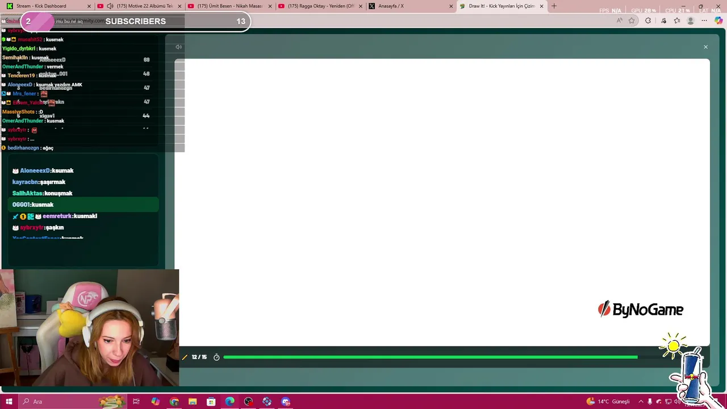The image size is (727, 409).
Task: Click the music note media control icon
Action: [x=663, y=21]
